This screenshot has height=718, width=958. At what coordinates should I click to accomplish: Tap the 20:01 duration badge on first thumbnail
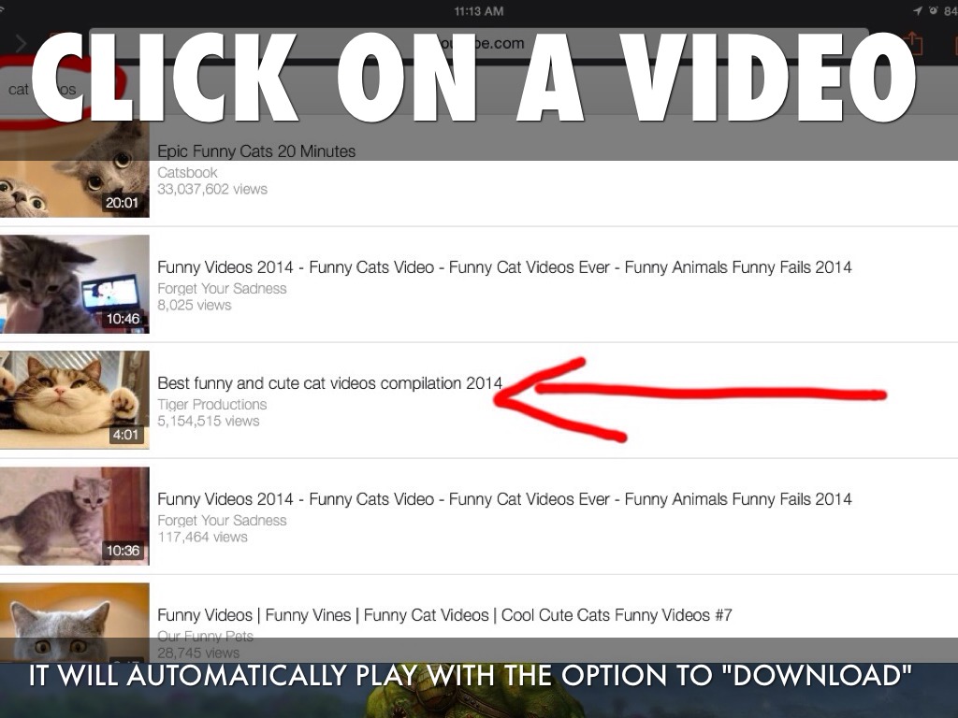[121, 203]
